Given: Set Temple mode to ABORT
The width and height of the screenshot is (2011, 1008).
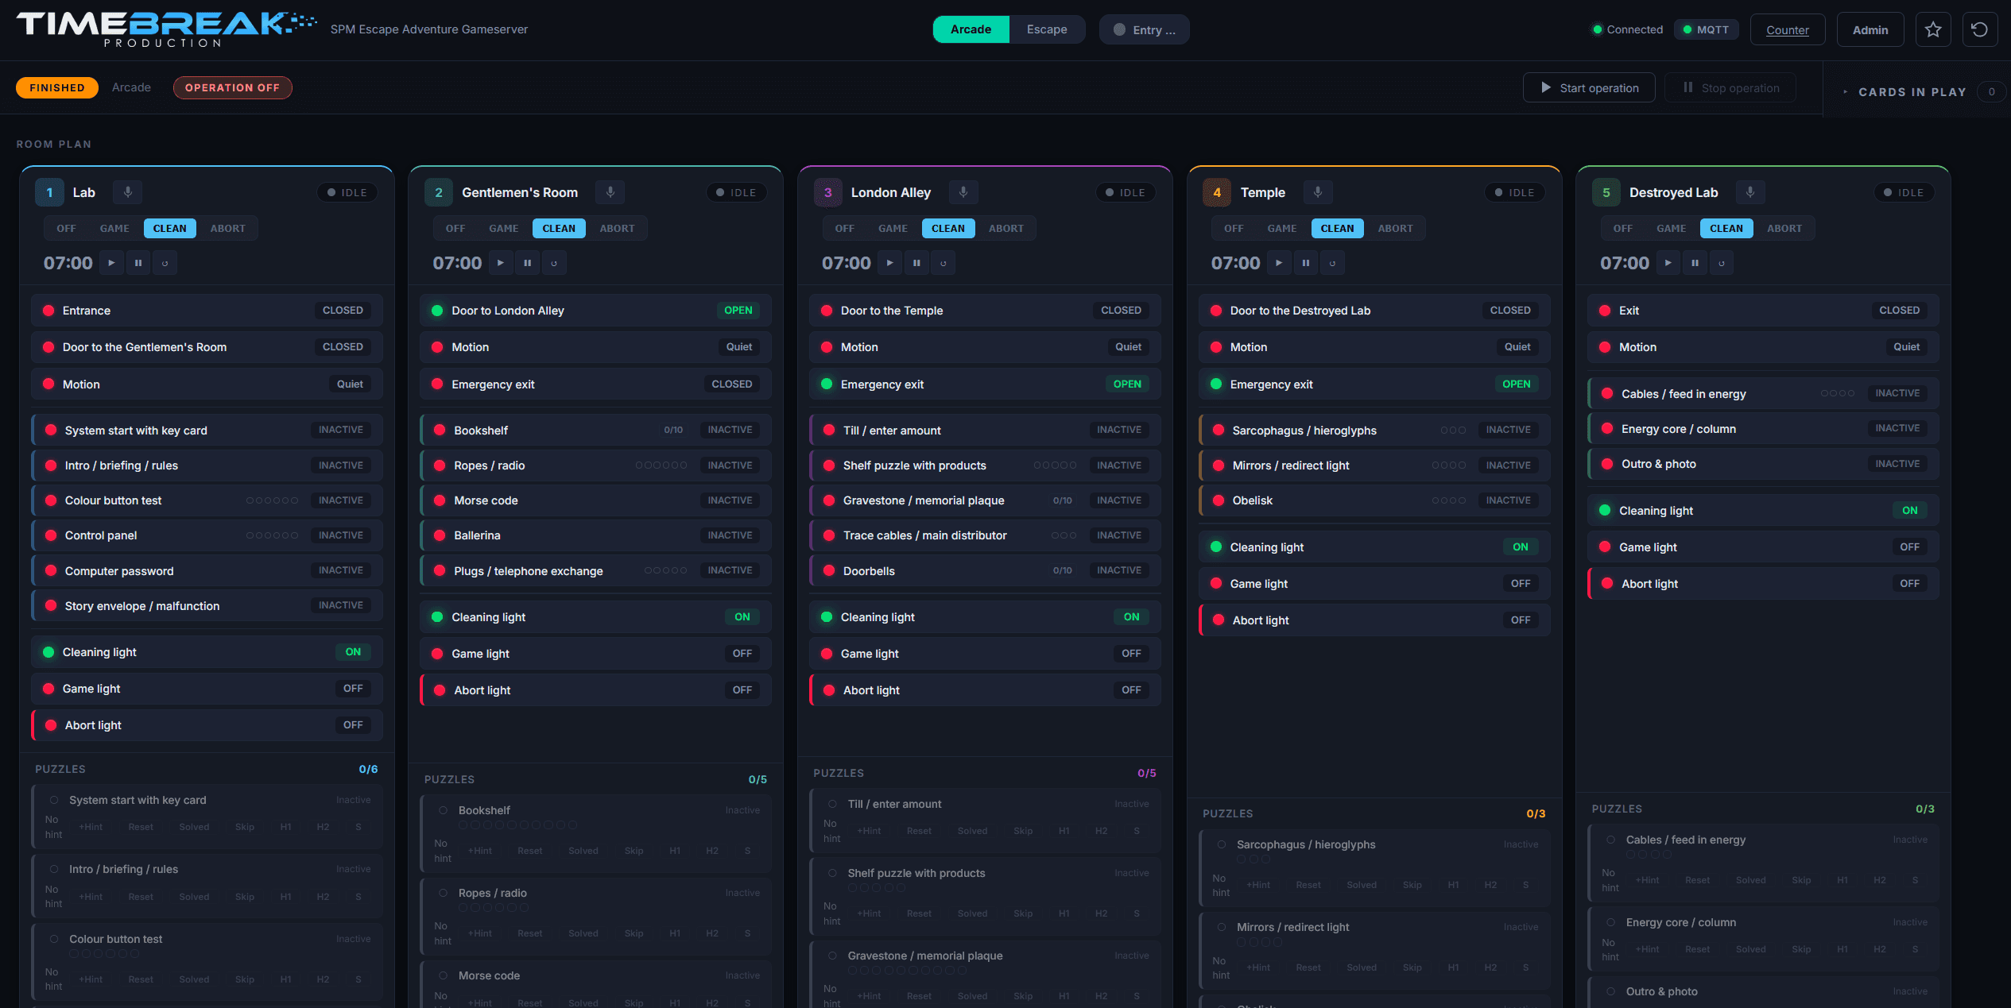Looking at the screenshot, I should click(1395, 229).
